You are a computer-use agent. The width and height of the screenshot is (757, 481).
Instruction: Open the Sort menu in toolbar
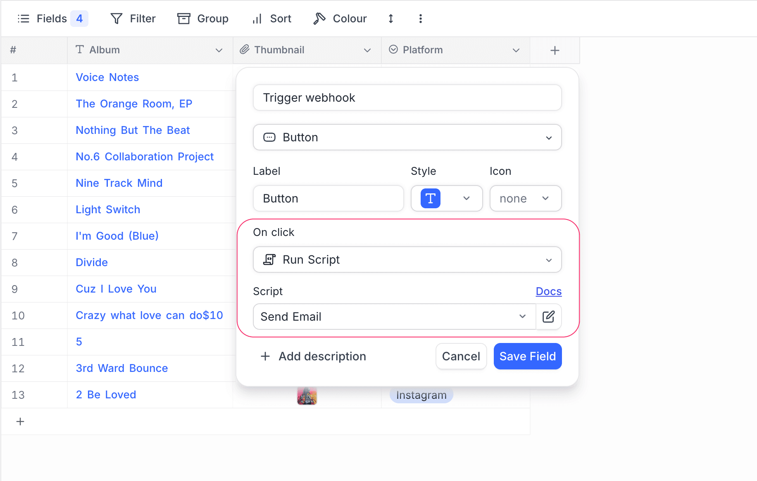coord(272,19)
